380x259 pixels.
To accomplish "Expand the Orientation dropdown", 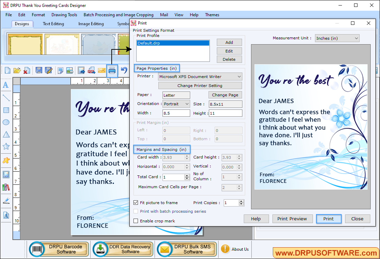I will pyautogui.click(x=176, y=104).
